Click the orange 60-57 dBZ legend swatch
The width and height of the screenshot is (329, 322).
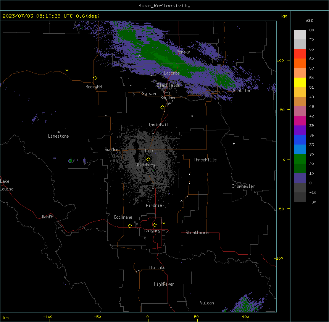click(300, 63)
